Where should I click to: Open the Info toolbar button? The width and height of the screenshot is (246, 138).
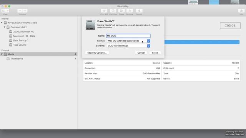[x=241, y=11]
